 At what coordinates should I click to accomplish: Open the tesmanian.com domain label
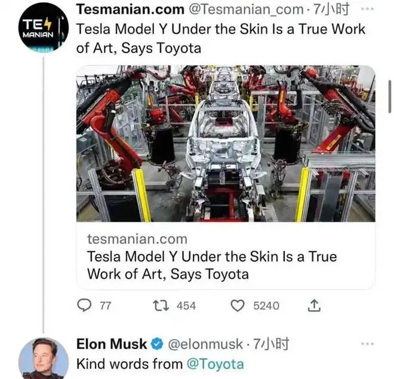click(x=137, y=239)
